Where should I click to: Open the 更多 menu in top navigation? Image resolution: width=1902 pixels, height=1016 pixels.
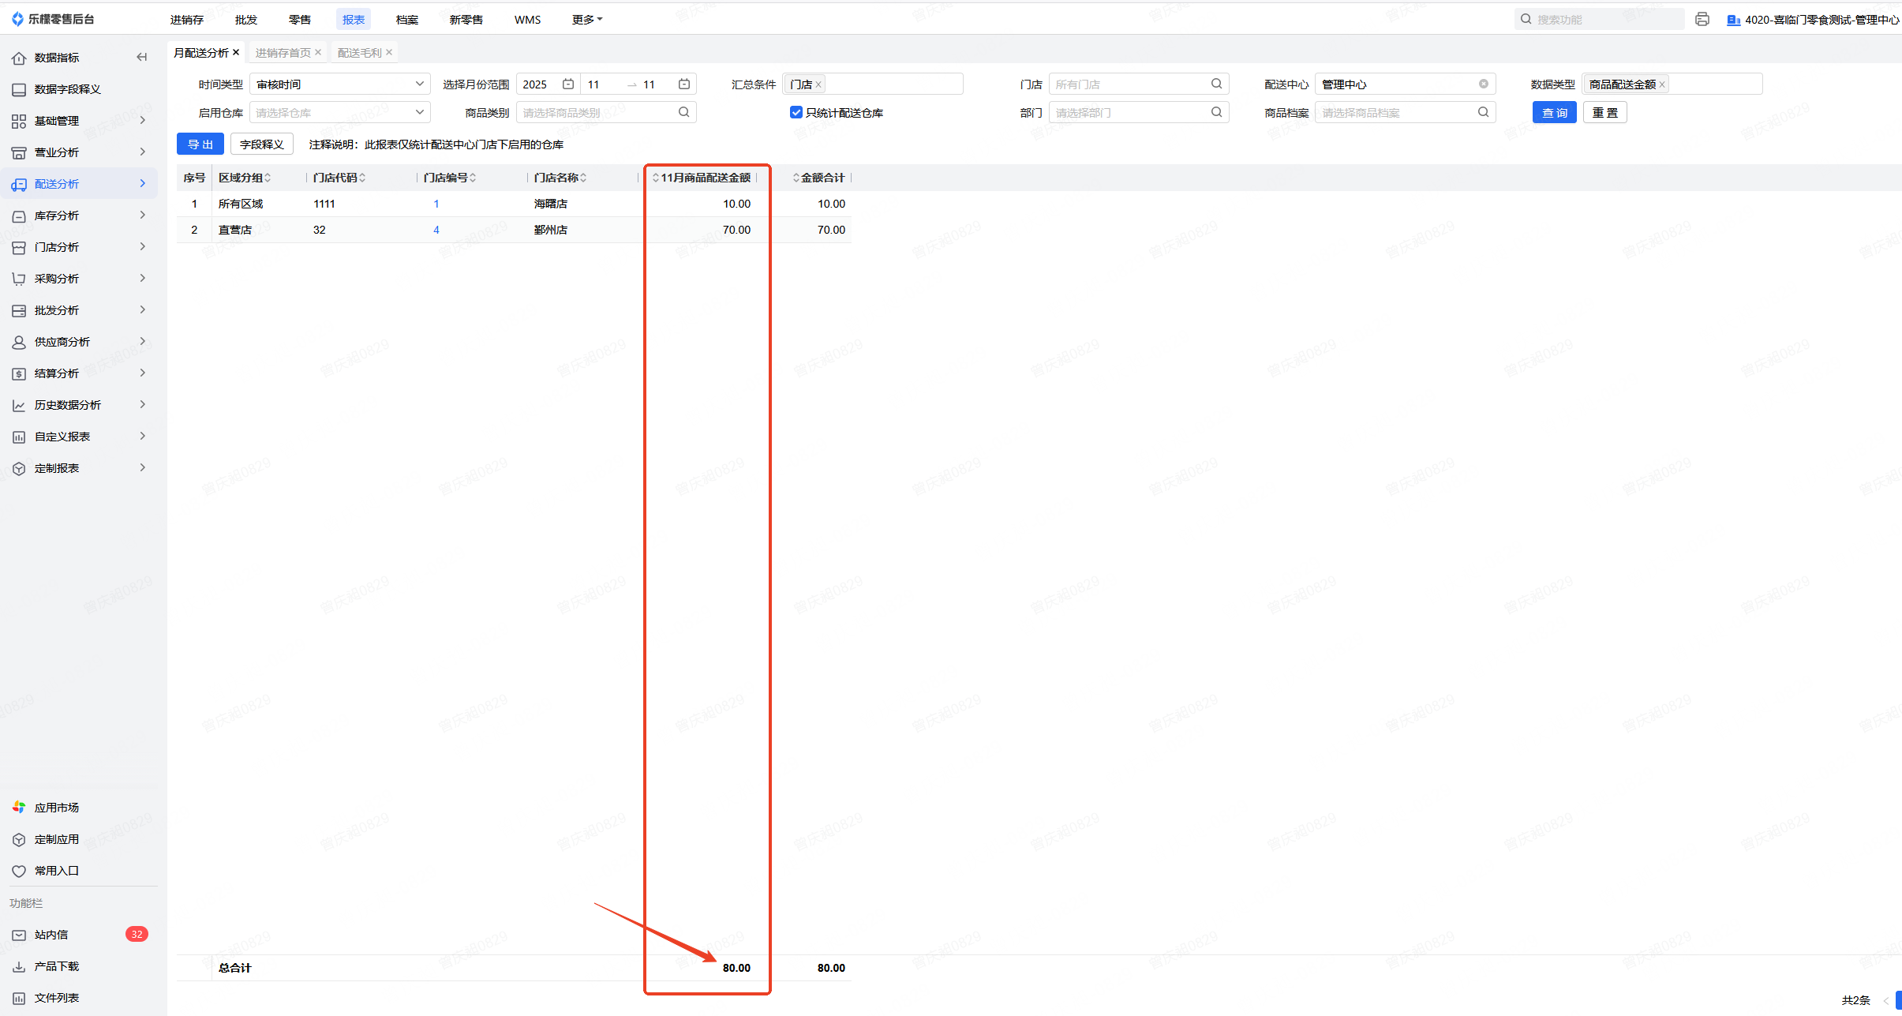[586, 20]
